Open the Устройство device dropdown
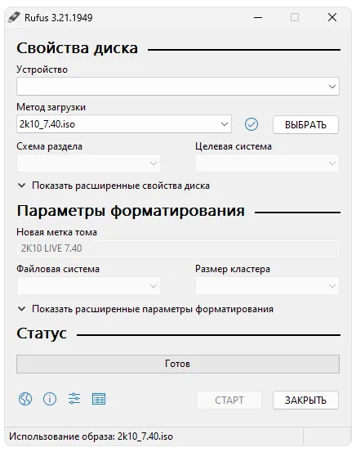The width and height of the screenshot is (356, 452). (178, 86)
